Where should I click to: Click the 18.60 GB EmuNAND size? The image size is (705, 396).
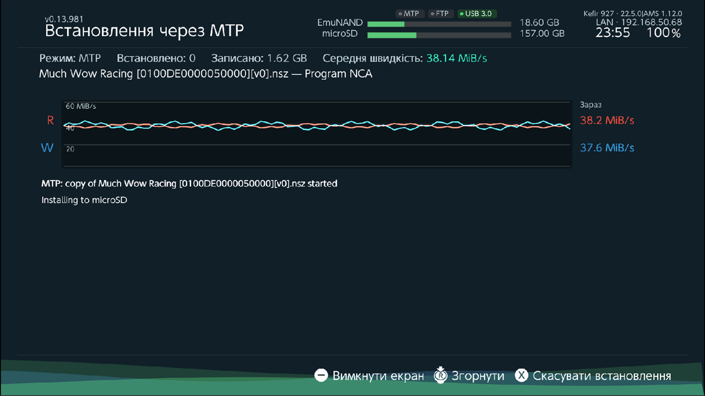pos(539,23)
